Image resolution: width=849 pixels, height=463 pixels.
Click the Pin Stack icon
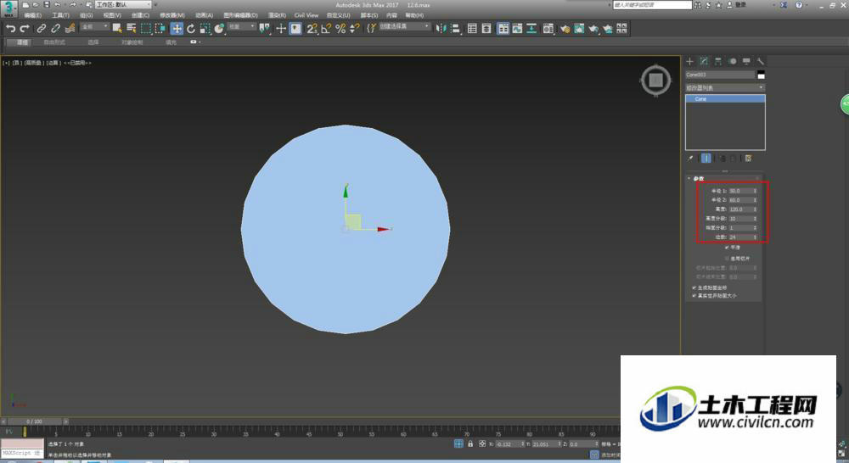[x=690, y=159]
